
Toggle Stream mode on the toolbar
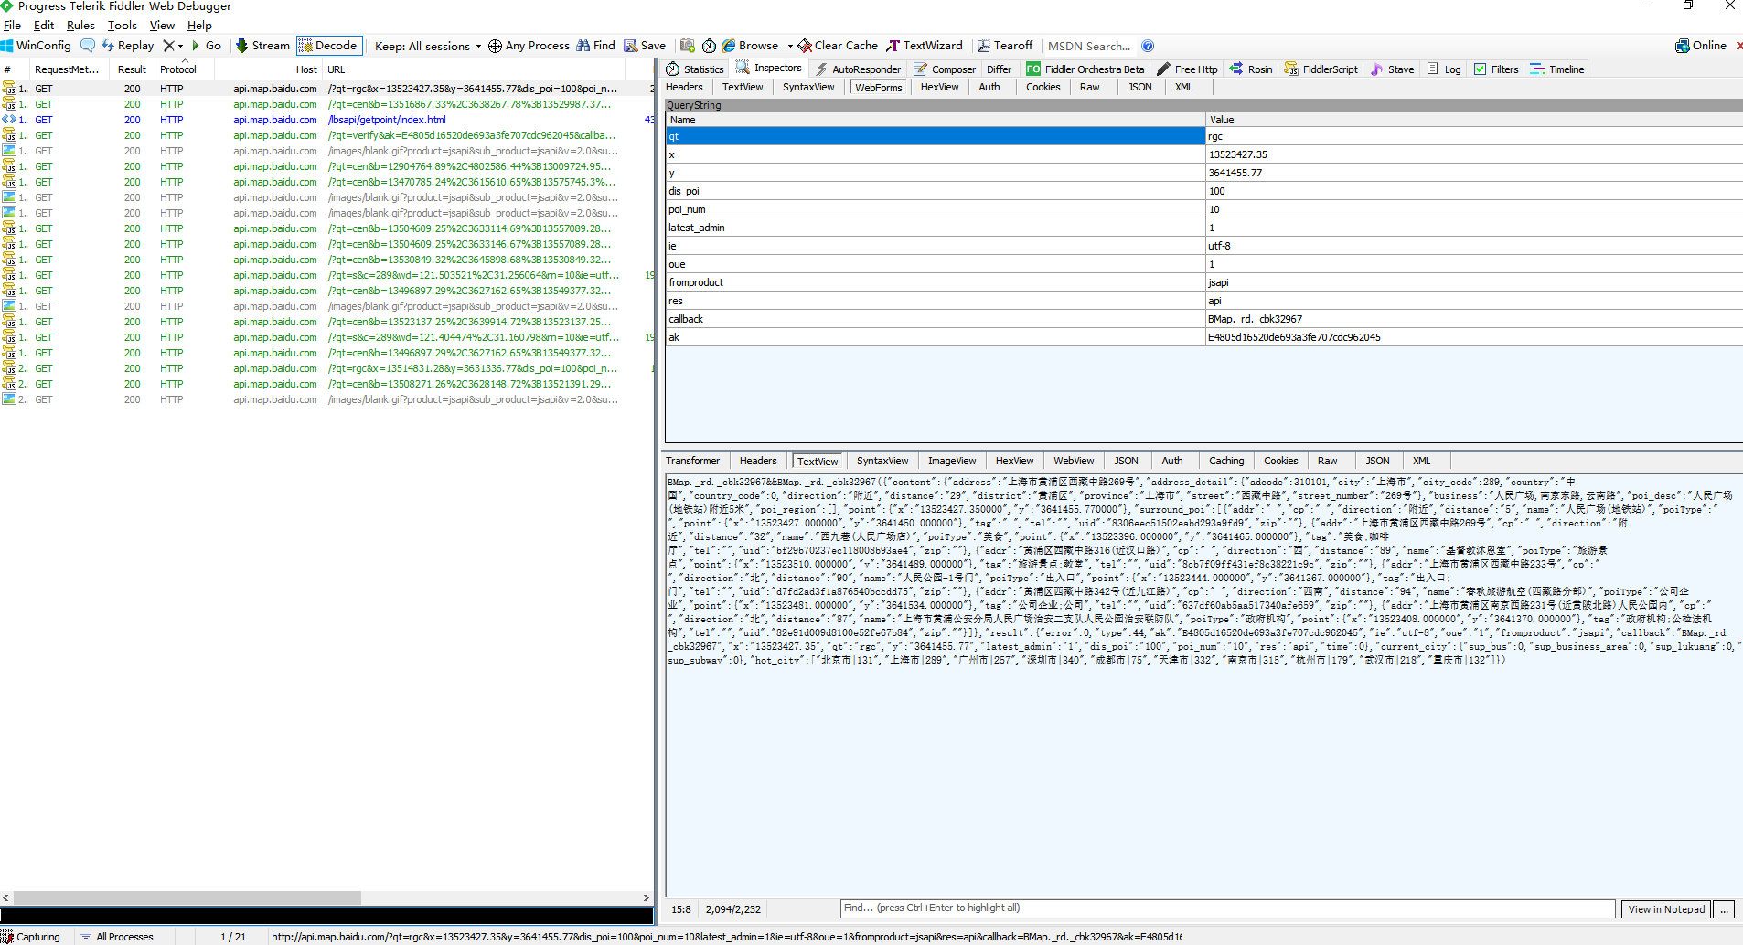(262, 46)
